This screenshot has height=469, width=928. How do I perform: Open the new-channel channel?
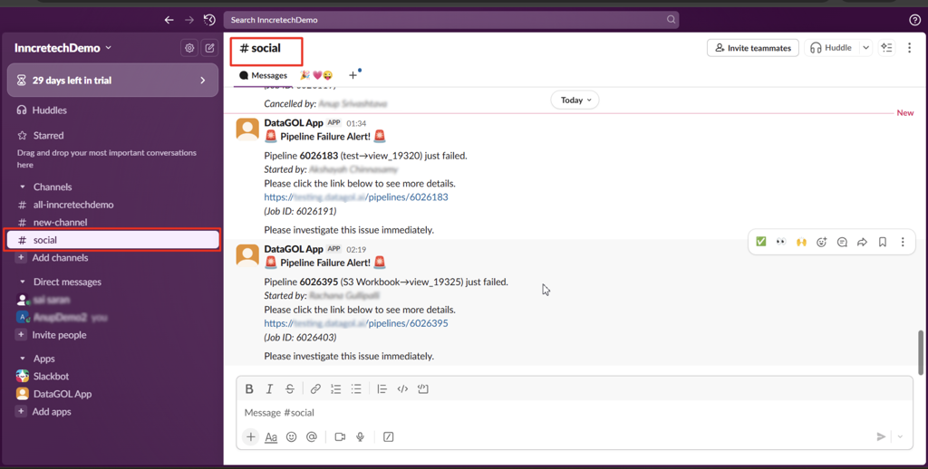(x=60, y=222)
